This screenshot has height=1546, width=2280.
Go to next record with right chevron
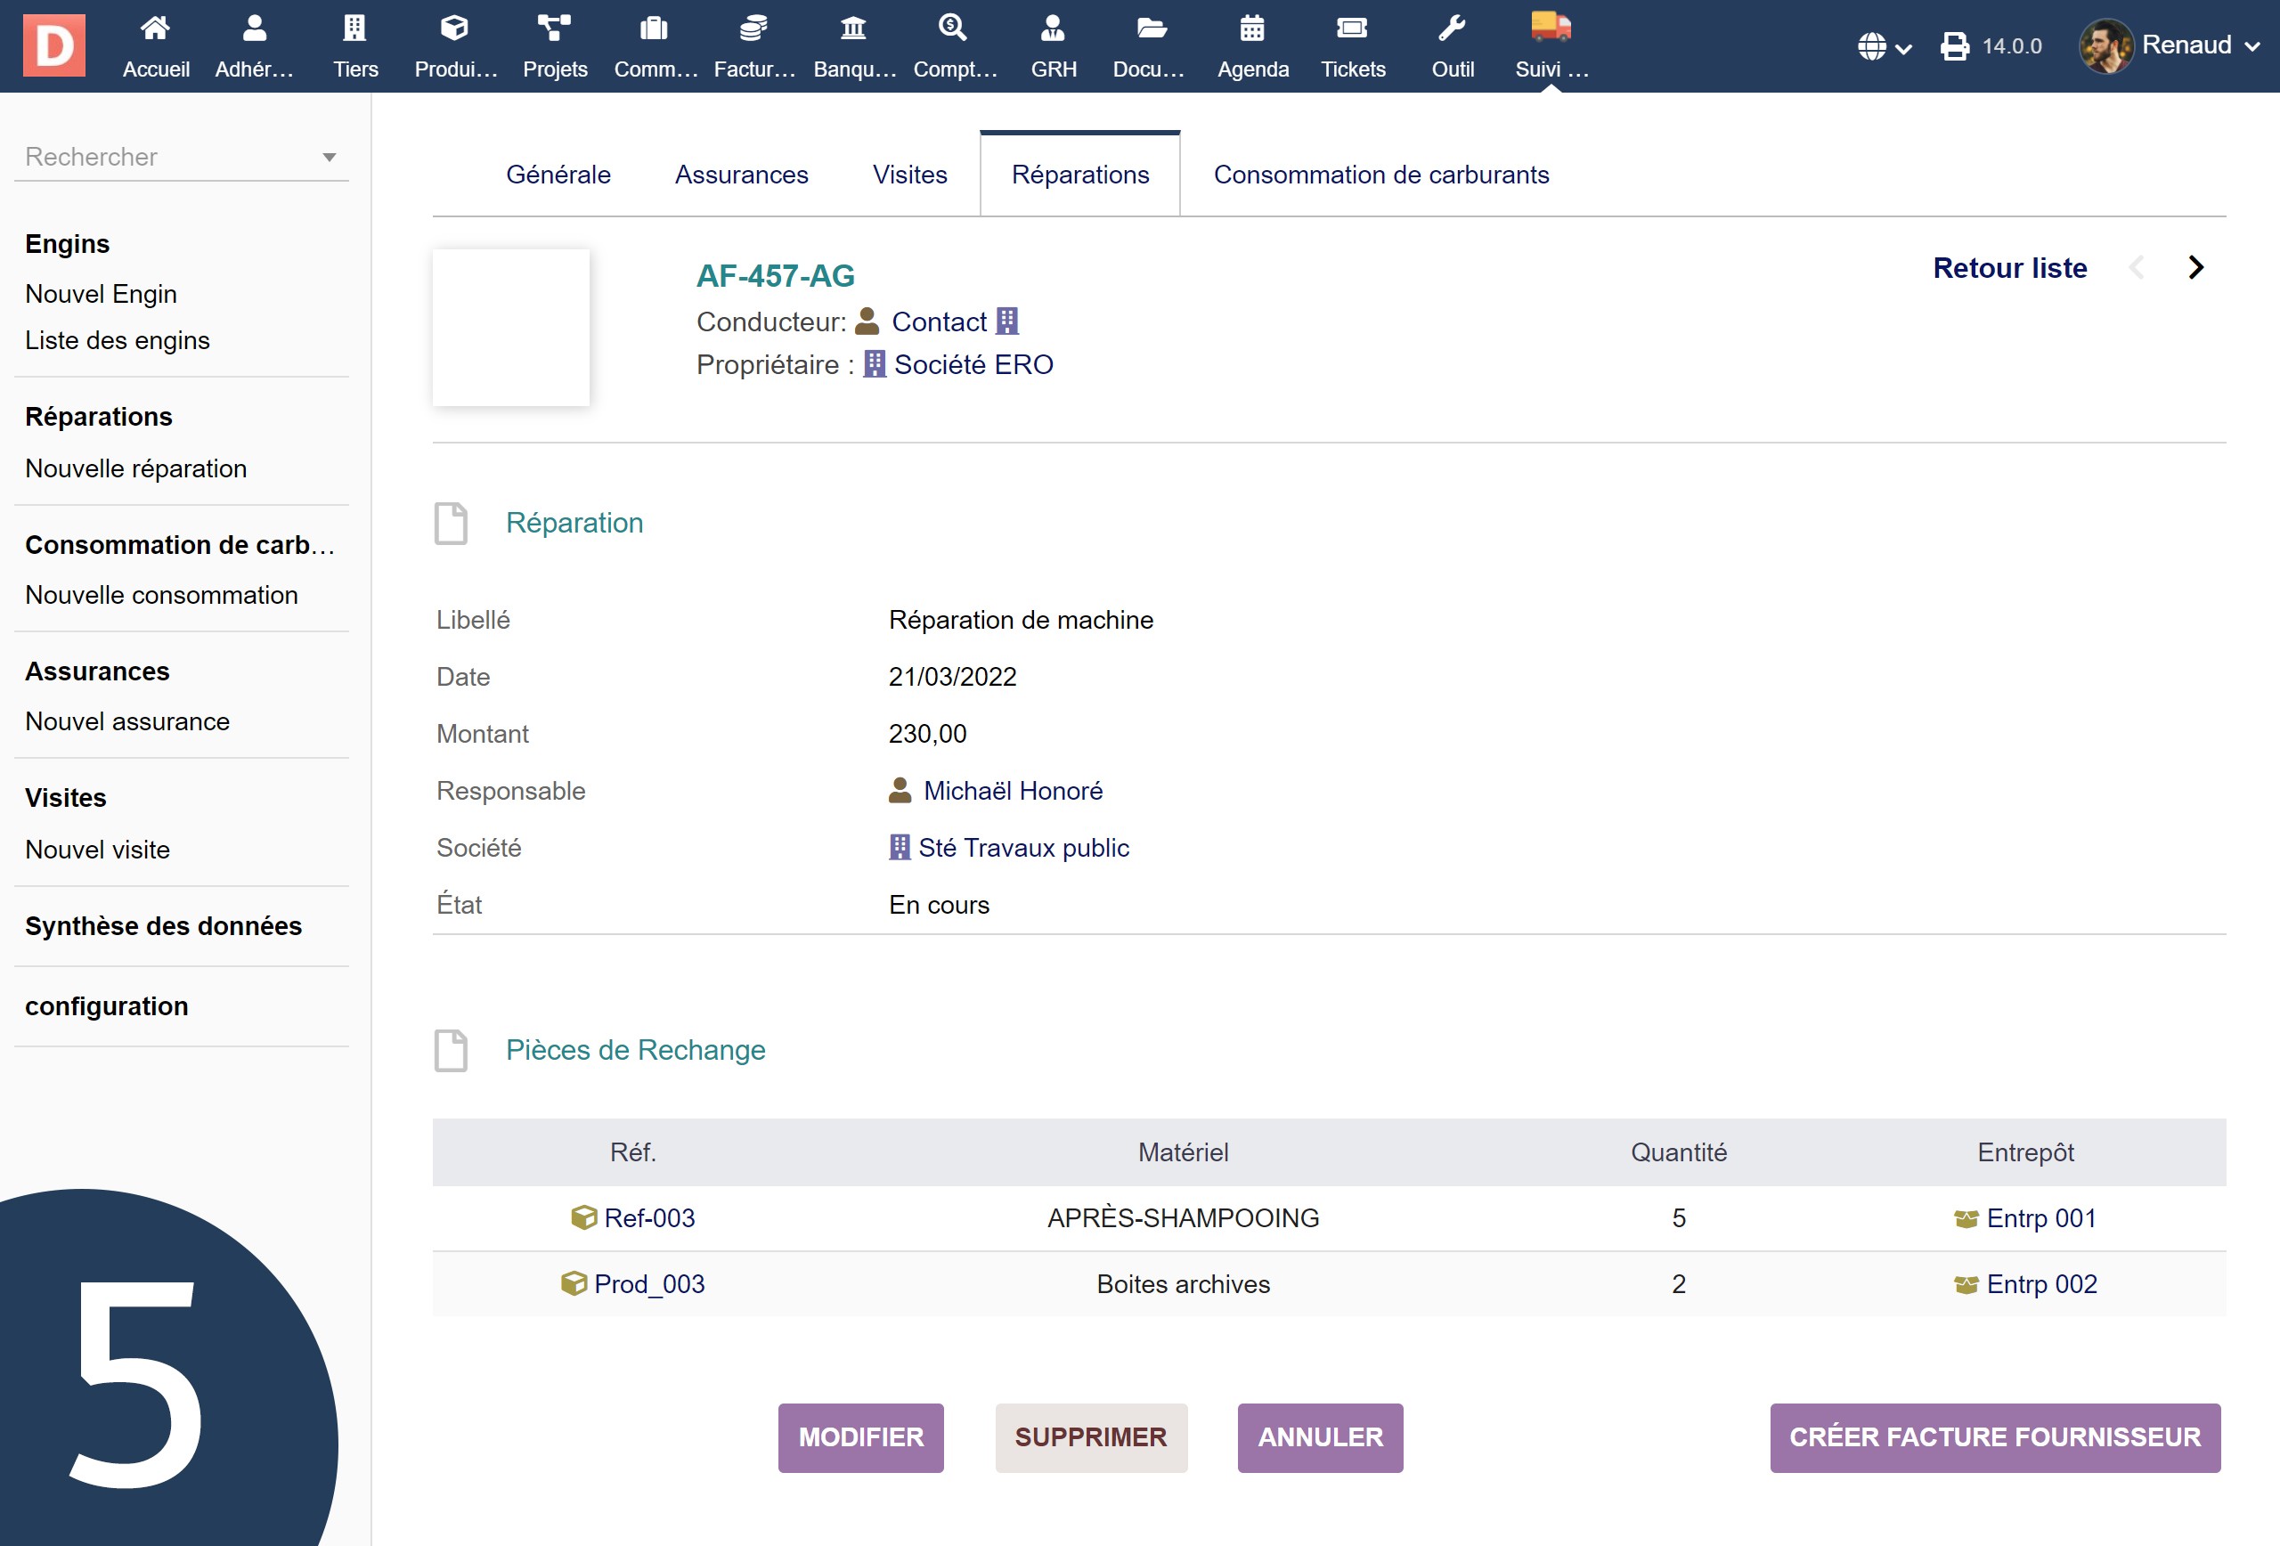pos(2195,267)
